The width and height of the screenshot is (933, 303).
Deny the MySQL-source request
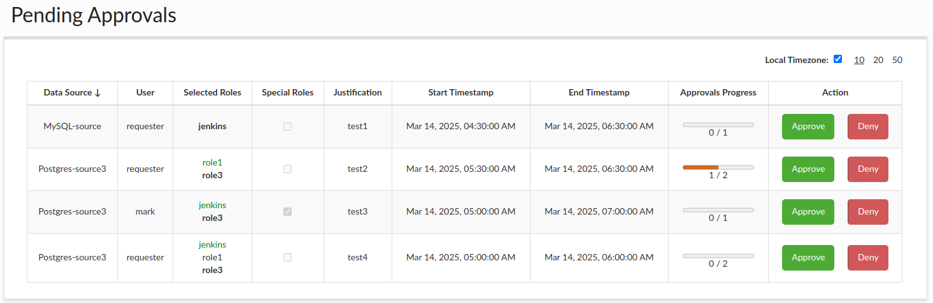[868, 127]
